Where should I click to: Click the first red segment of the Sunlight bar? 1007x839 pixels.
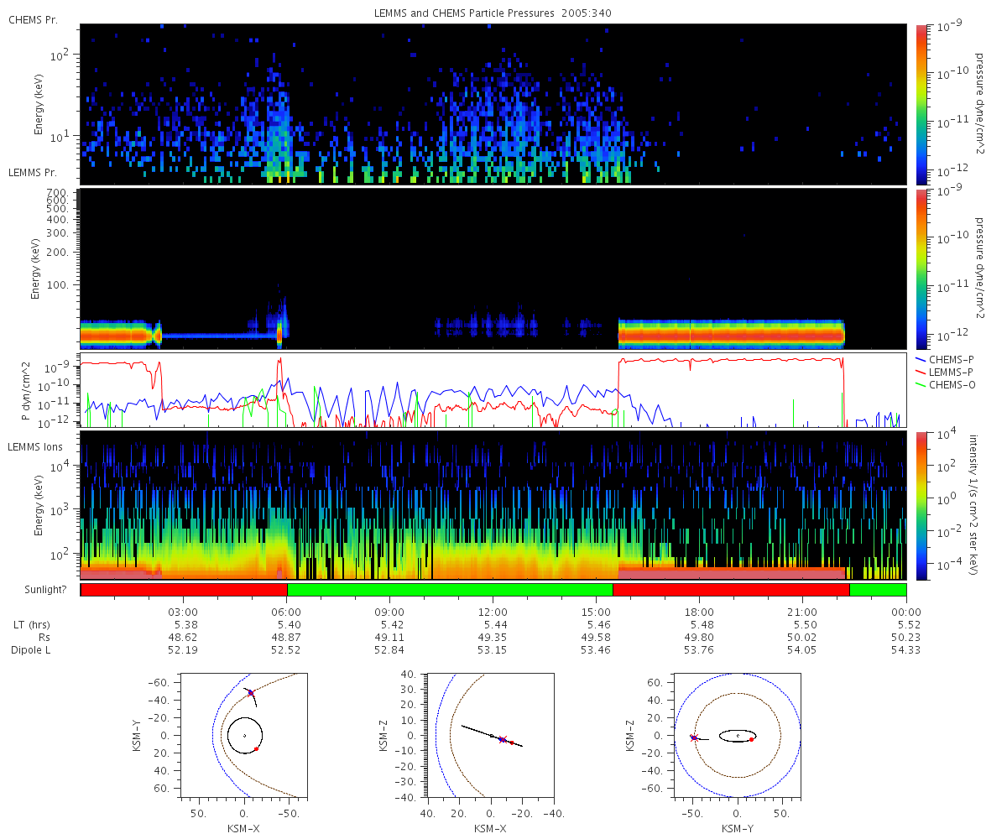click(184, 590)
